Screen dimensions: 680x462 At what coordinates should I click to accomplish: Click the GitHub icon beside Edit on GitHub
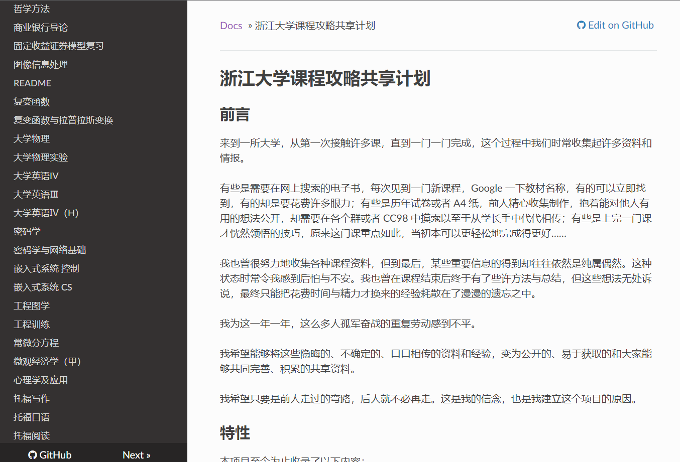pyautogui.click(x=581, y=26)
